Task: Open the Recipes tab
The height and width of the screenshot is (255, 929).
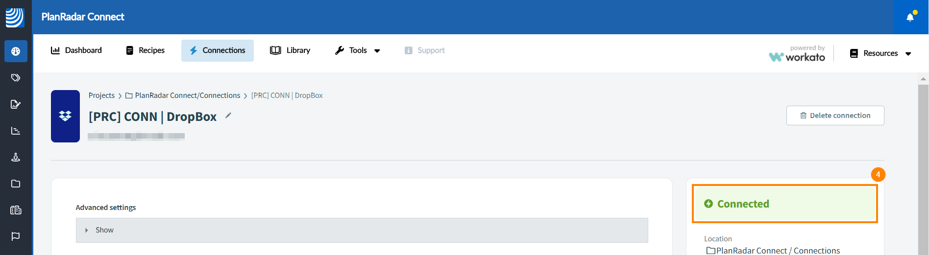Action: click(146, 50)
